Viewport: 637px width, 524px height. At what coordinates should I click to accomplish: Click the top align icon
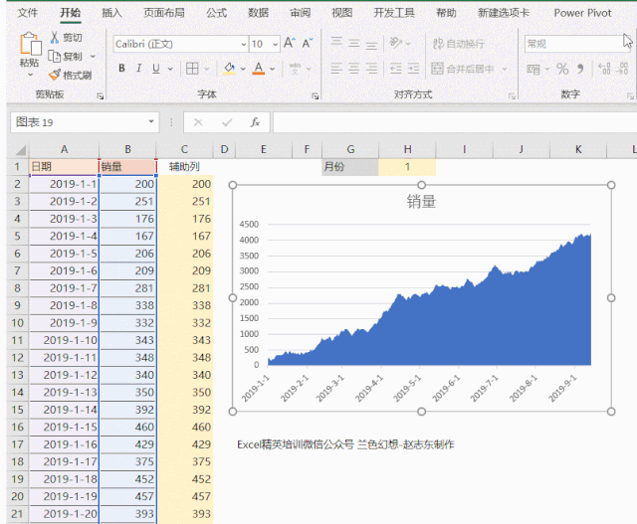click(x=336, y=42)
